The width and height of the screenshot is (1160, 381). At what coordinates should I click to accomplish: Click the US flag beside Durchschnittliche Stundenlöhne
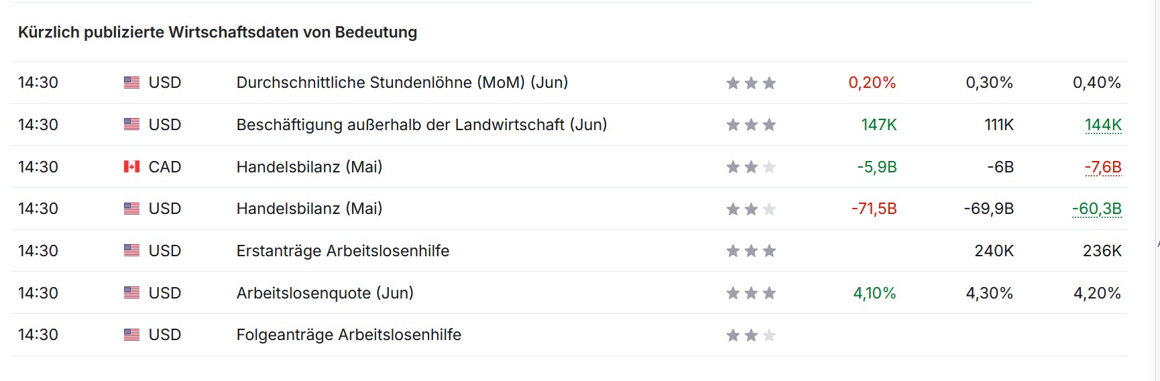point(131,83)
